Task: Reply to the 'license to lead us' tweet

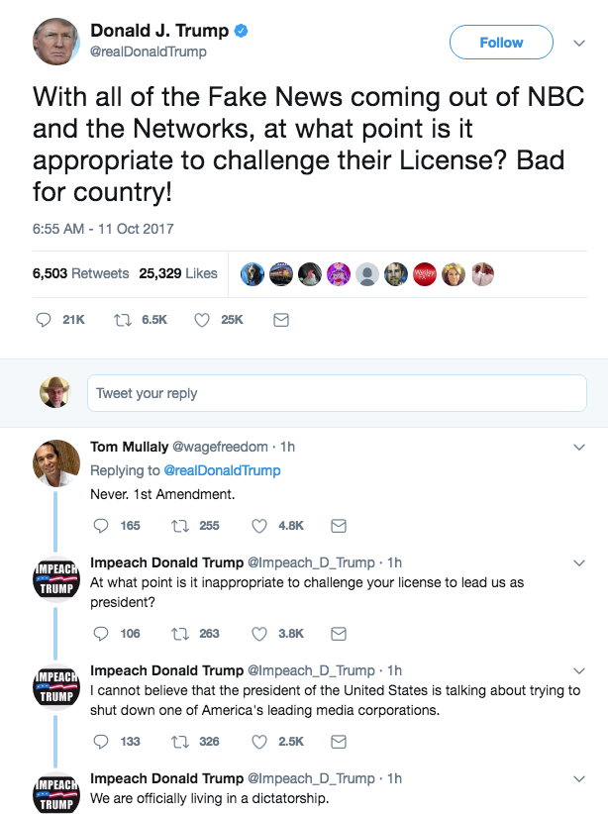Action: (x=100, y=633)
